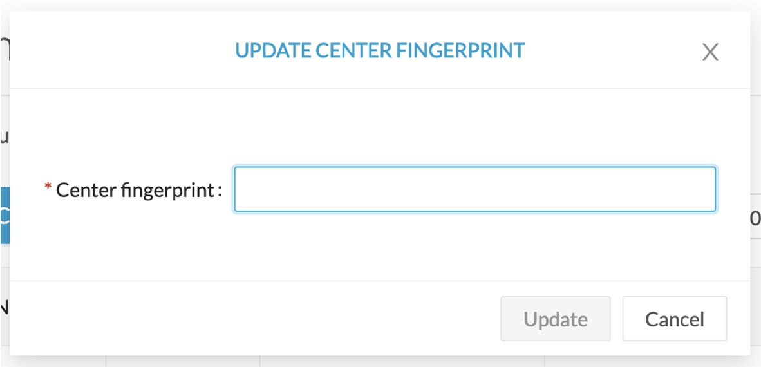Focus the empty fingerprint input box
761x367 pixels.
pyautogui.click(x=474, y=189)
